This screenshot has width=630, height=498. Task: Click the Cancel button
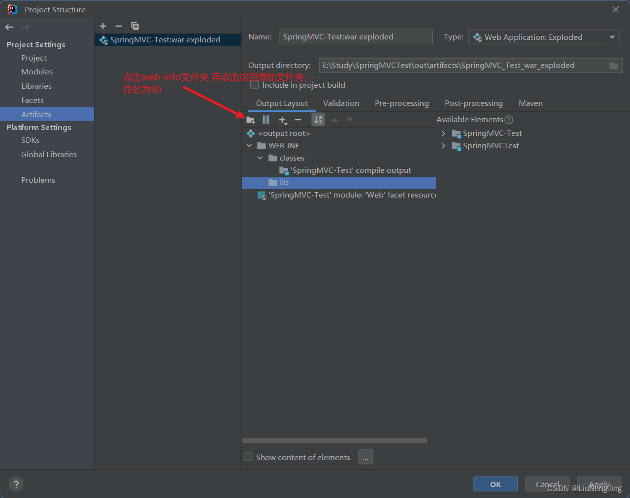point(547,484)
